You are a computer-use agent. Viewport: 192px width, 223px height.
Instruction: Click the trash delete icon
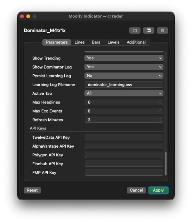[162, 30]
